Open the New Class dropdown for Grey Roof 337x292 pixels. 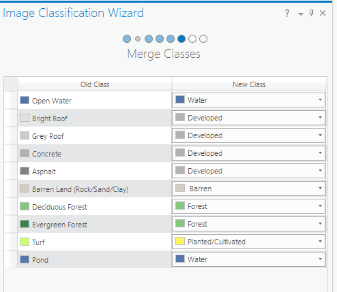248,135
